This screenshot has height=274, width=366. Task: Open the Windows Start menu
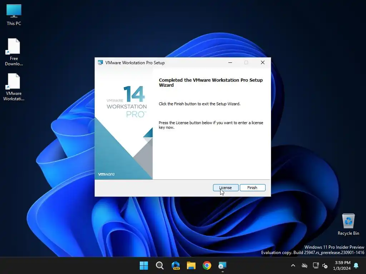click(144, 265)
